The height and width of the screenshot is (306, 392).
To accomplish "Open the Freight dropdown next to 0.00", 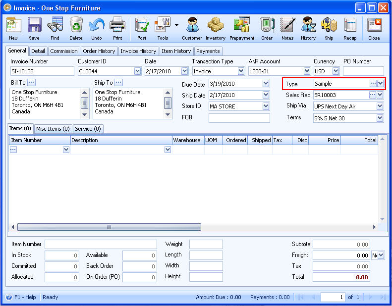I will coord(381,255).
